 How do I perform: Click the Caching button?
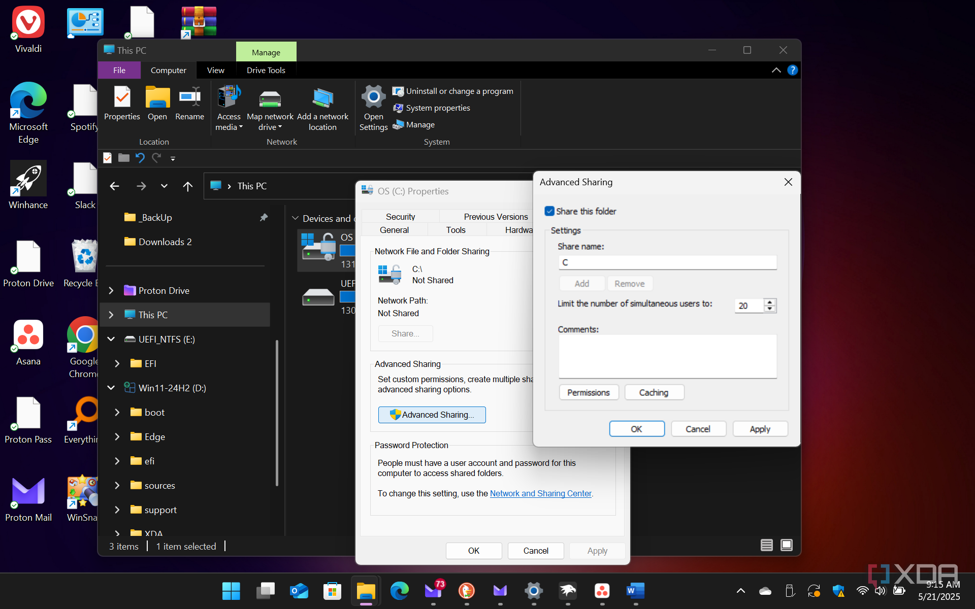[654, 392]
